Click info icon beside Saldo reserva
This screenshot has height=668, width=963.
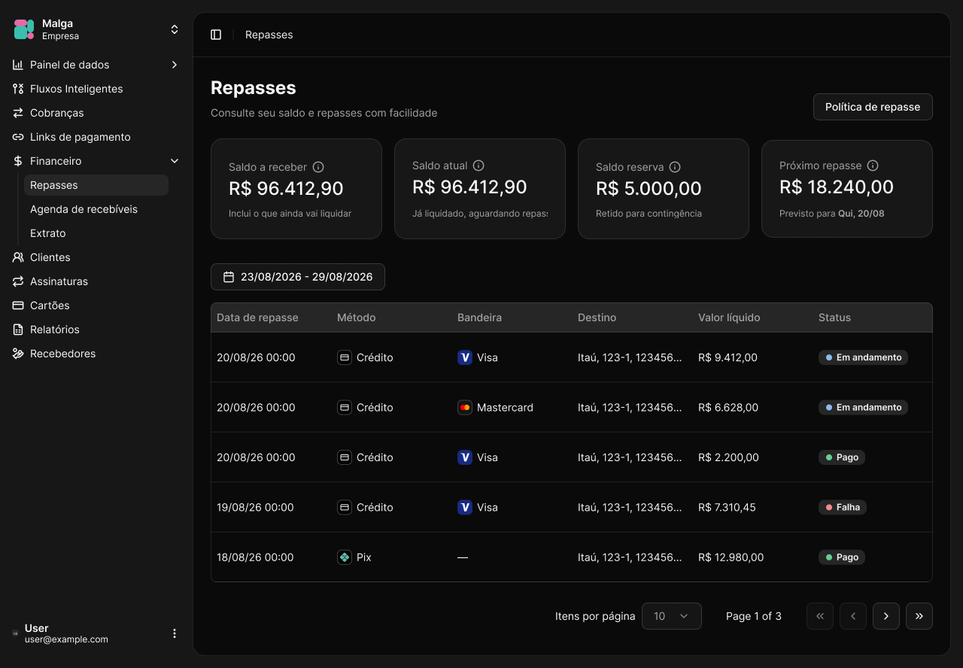point(675,167)
